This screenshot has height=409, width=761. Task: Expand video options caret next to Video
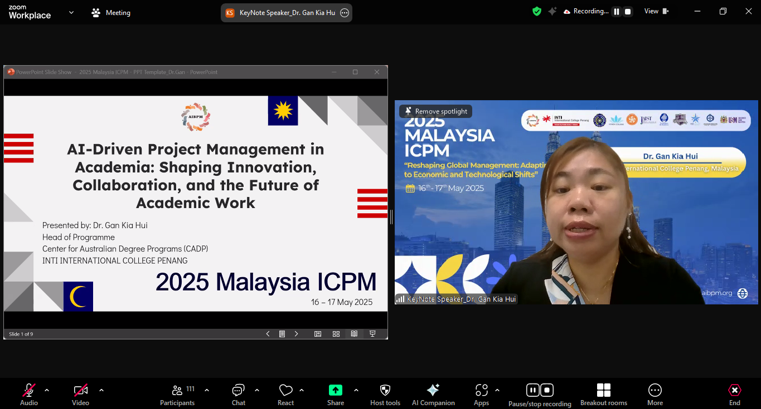click(101, 390)
